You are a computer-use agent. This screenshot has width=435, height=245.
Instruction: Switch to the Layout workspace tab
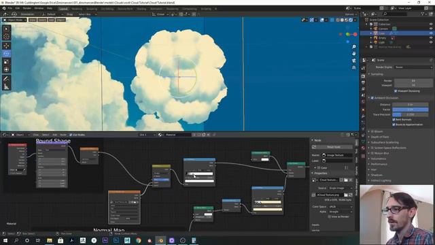pos(63,9)
